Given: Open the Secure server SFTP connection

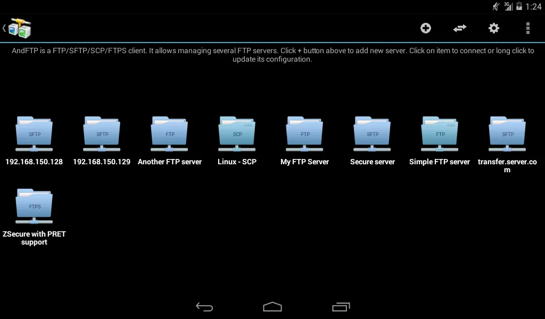Looking at the screenshot, I should pos(372,133).
